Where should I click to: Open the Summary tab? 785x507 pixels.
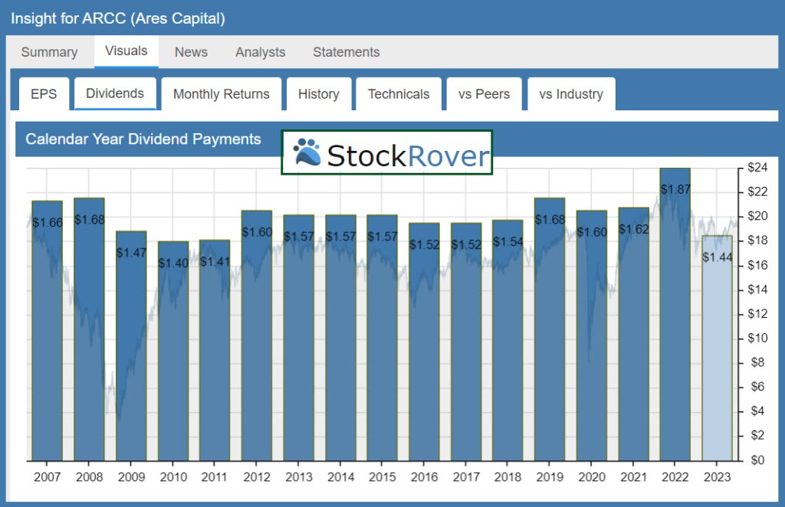49,52
